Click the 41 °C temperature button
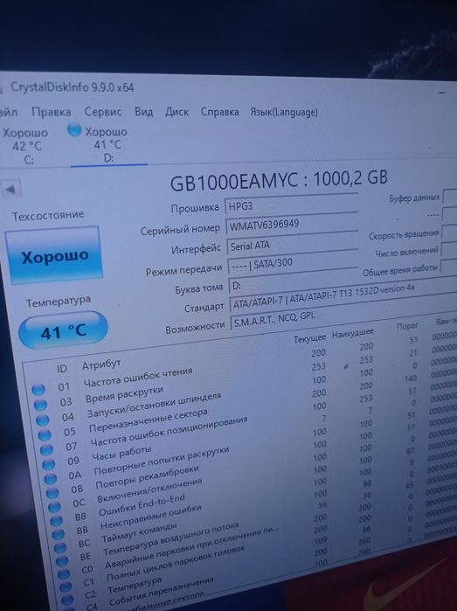The width and height of the screenshot is (457, 611). pos(63,331)
